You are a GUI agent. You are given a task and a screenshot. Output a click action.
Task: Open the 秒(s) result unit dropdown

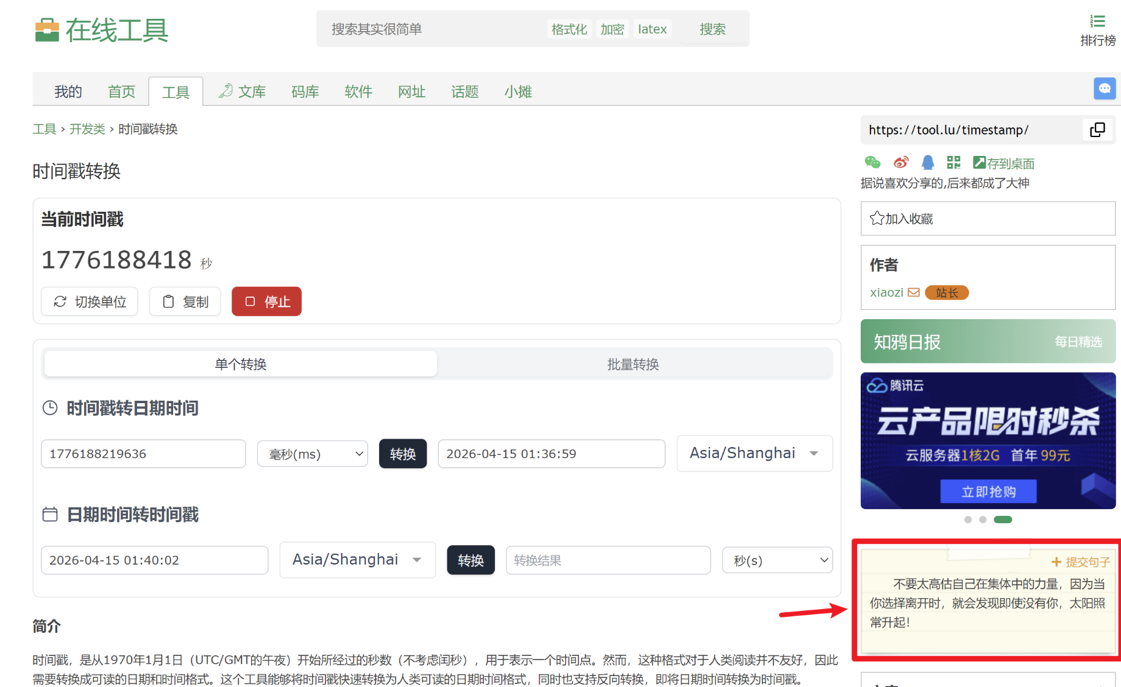pyautogui.click(x=777, y=560)
